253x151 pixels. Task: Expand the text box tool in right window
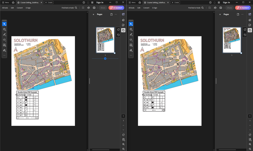(x=131, y=45)
